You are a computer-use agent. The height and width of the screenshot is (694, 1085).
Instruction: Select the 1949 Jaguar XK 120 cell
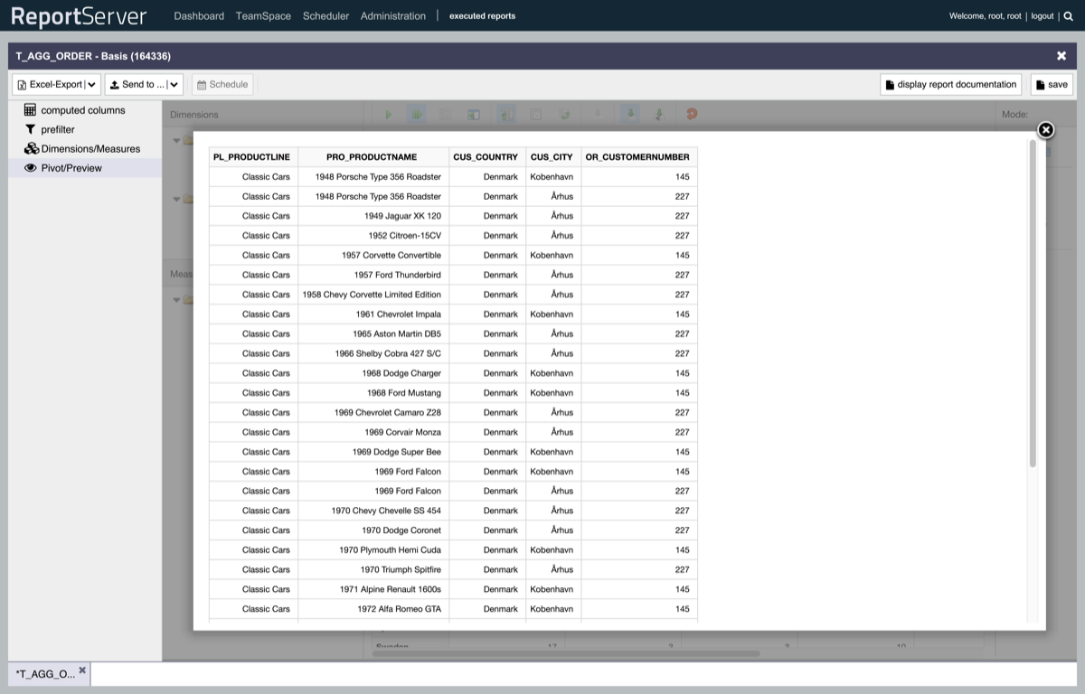click(373, 216)
